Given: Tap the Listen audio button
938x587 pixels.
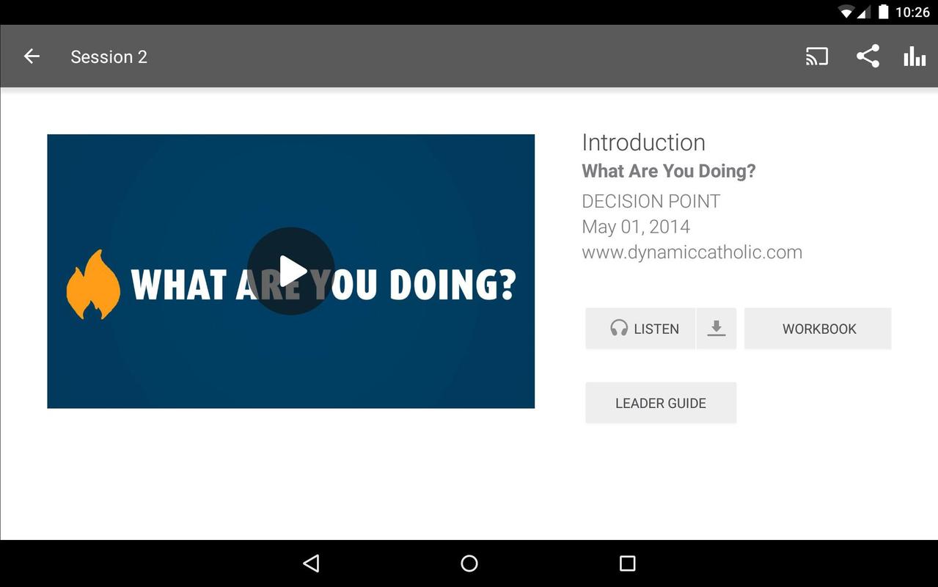Looking at the screenshot, I should [640, 329].
